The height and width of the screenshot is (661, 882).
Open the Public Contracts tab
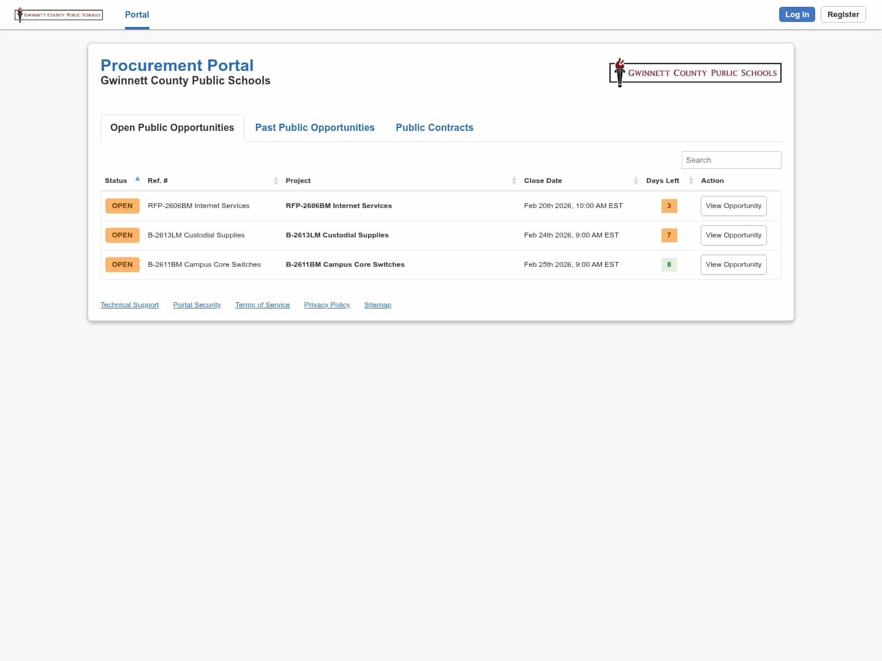click(434, 127)
